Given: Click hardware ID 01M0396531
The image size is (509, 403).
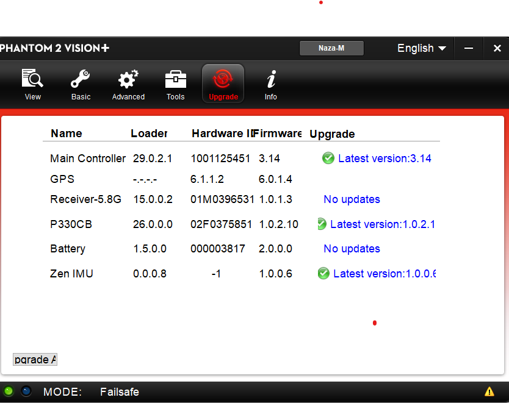Looking at the screenshot, I should tap(222, 199).
